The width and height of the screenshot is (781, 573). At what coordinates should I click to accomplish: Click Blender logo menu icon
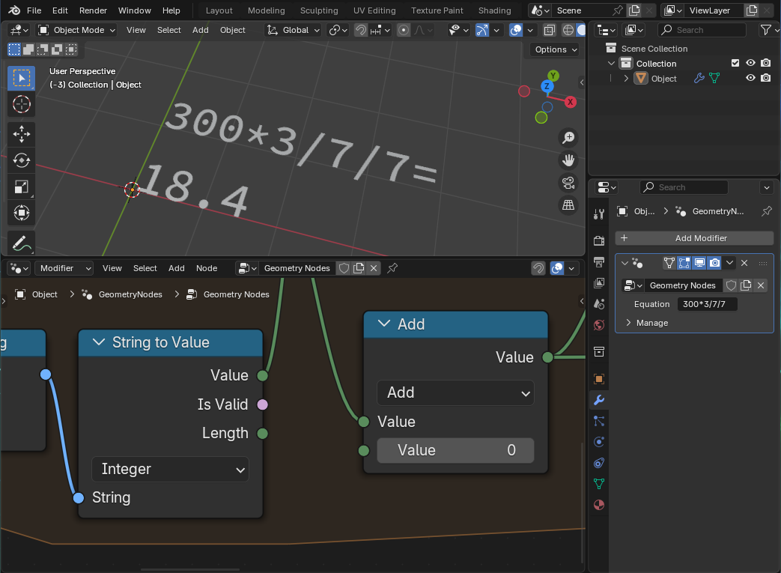pyautogui.click(x=14, y=10)
